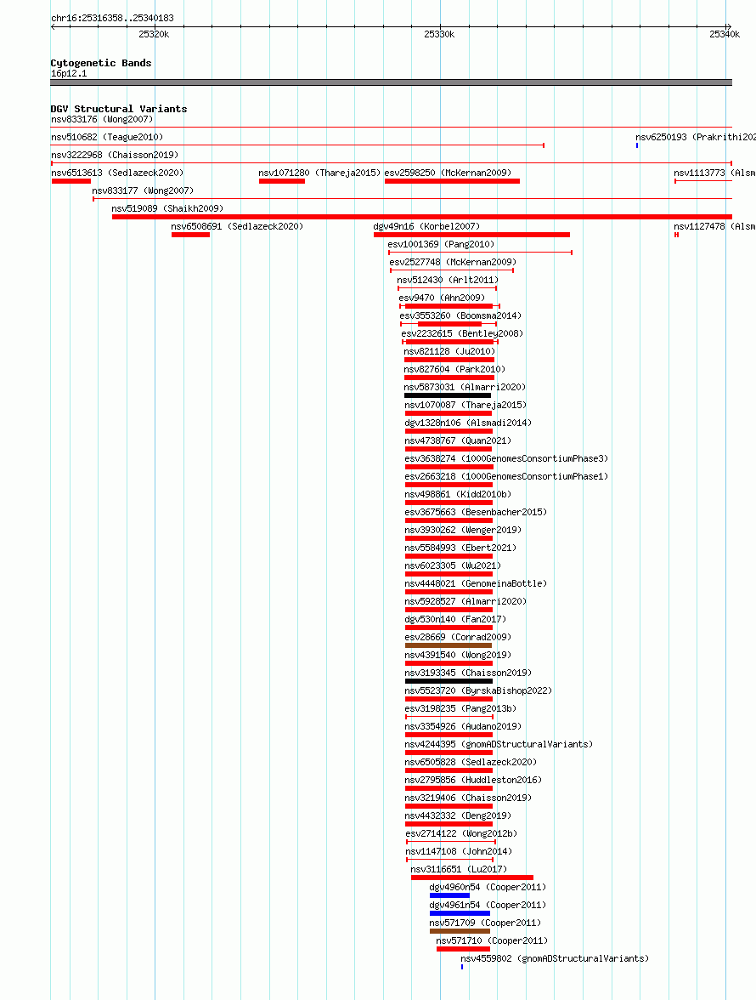Select nsv6505828 (Sedlazeck2020) label
756x1000 pixels.
point(471,762)
